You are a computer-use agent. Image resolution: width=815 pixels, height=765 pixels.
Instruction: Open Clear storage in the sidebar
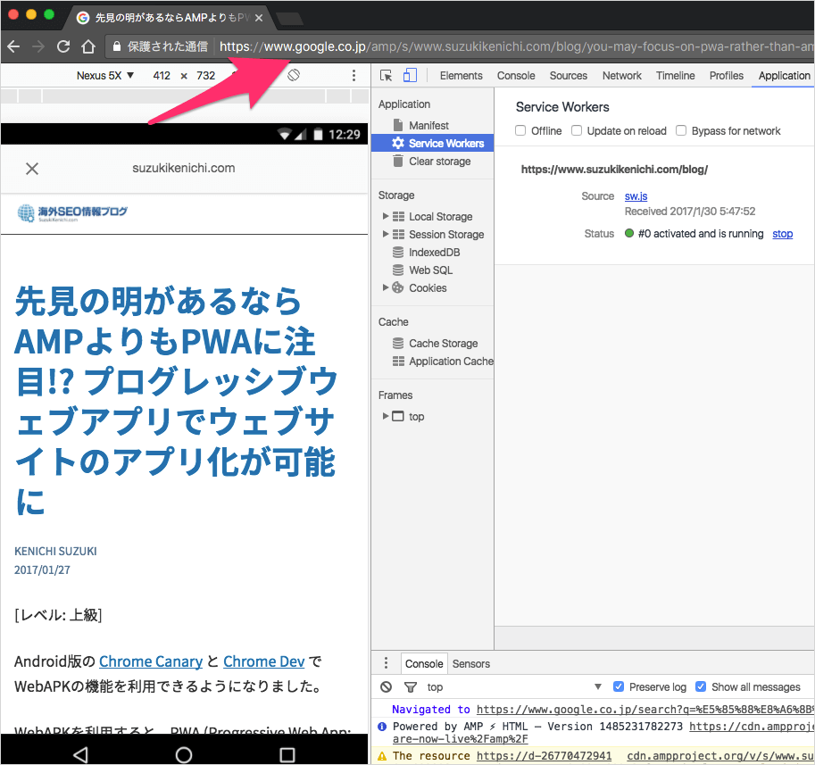(432, 161)
